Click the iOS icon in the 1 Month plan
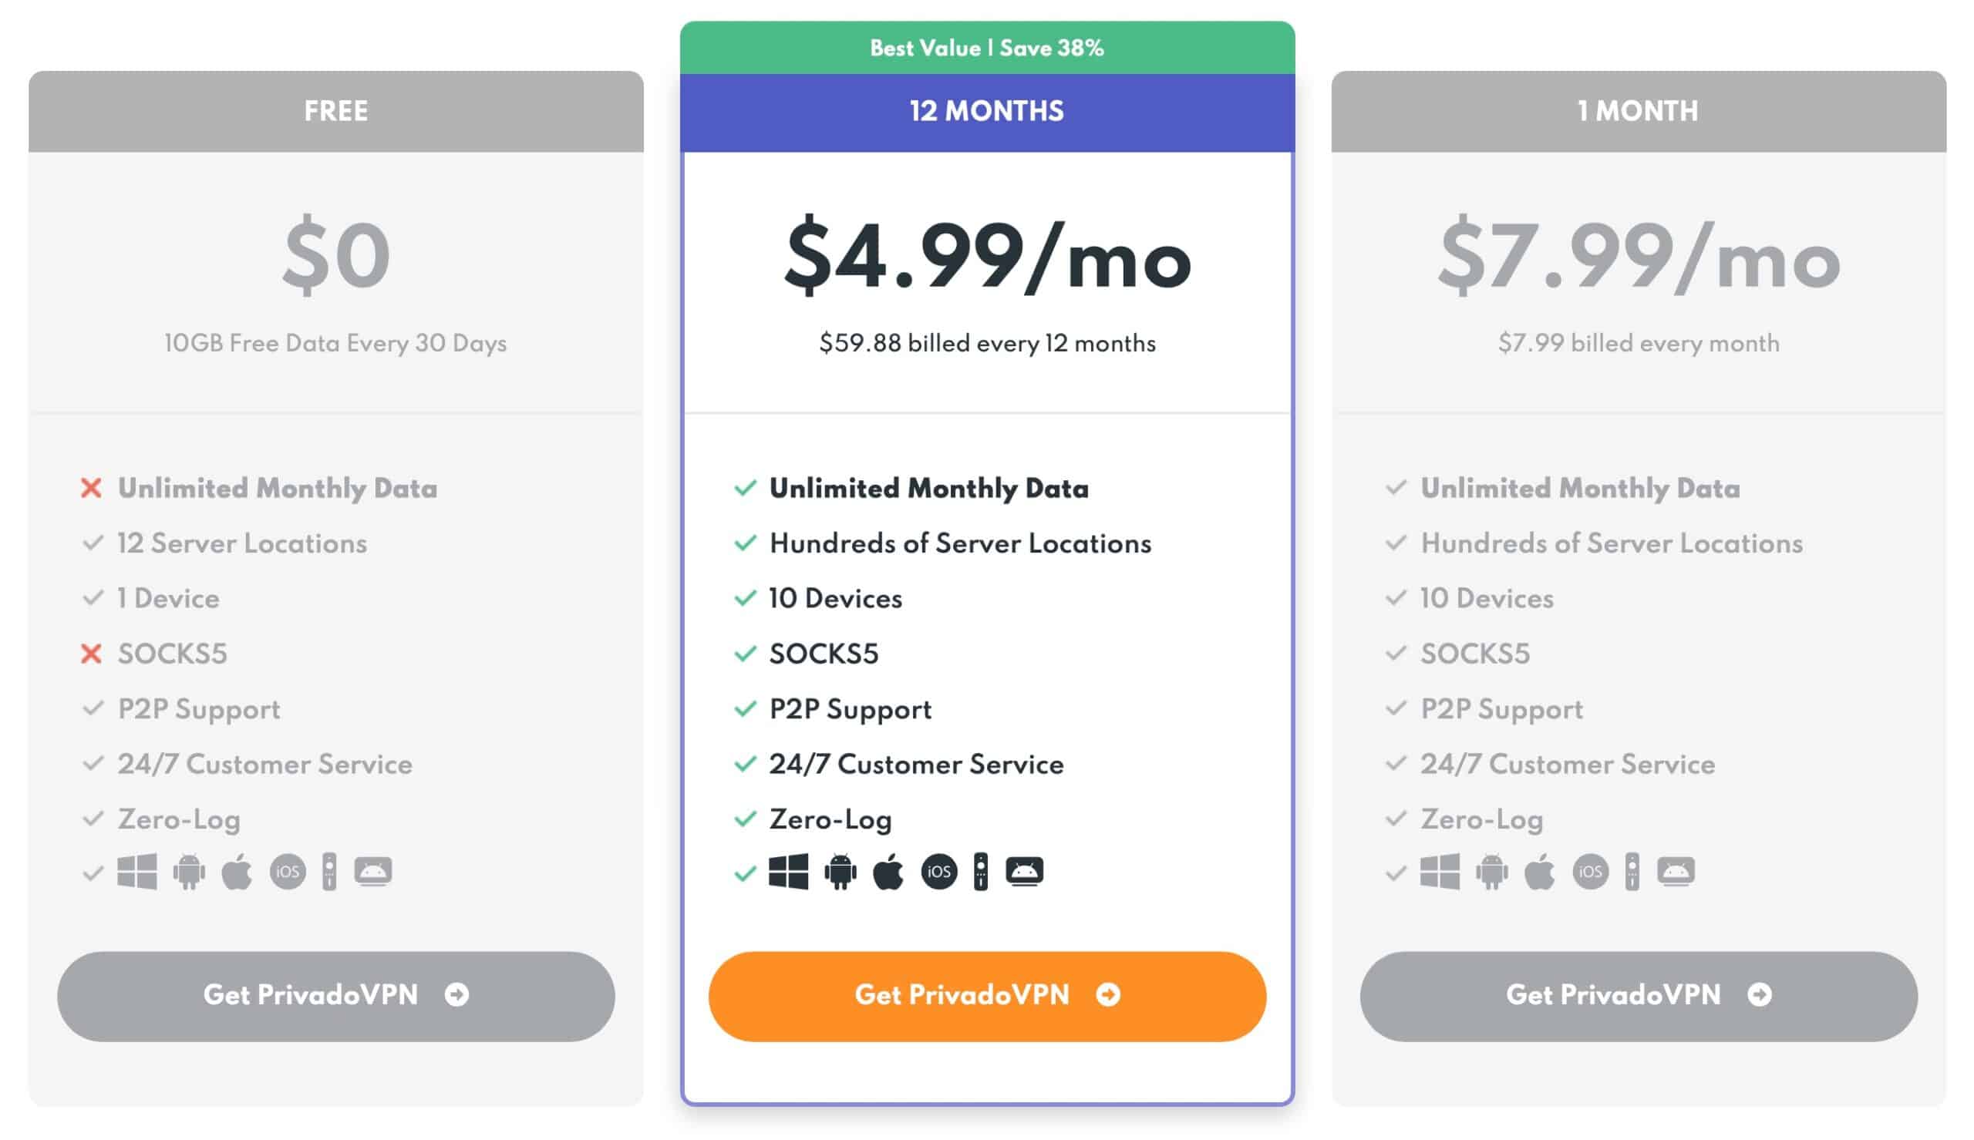The width and height of the screenshot is (1974, 1140). tap(1590, 872)
